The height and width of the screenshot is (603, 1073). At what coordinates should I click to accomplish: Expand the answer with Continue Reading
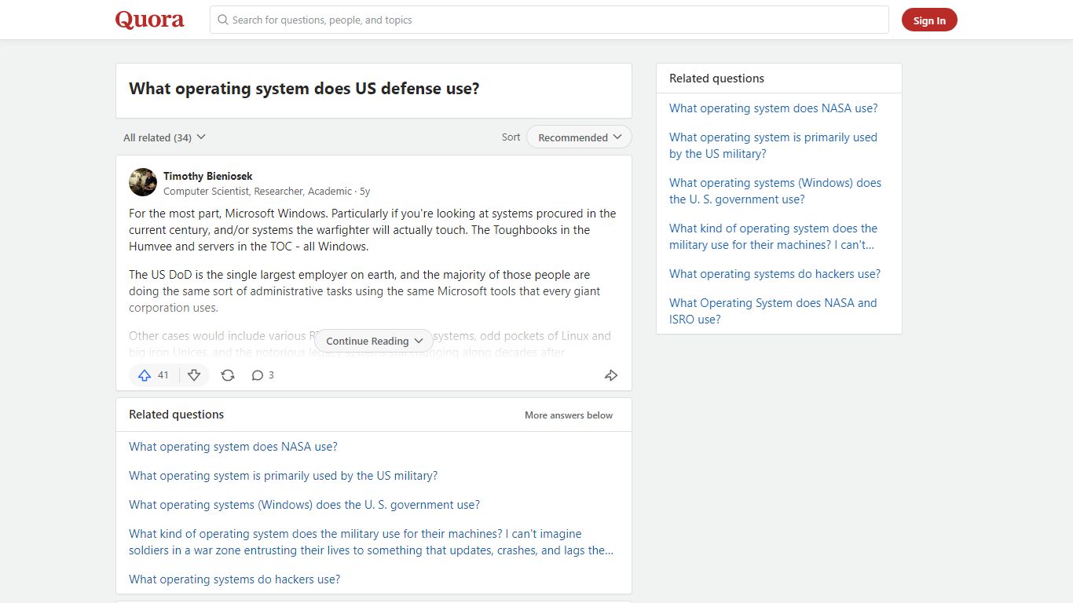click(x=374, y=341)
